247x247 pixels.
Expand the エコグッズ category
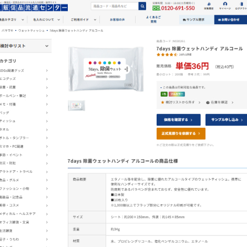(24, 79)
